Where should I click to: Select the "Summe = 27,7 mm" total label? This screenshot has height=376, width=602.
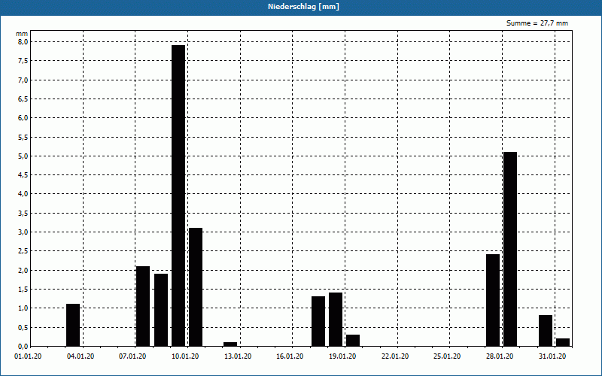tap(537, 23)
